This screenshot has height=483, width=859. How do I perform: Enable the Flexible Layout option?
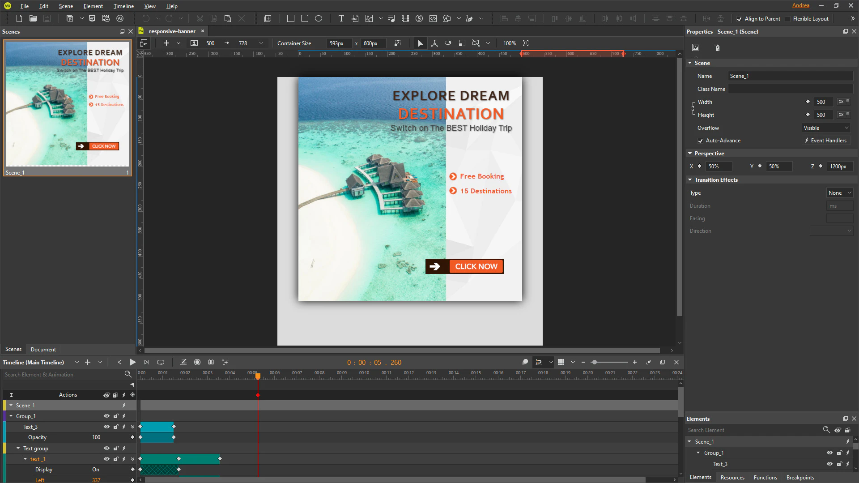[x=787, y=18]
